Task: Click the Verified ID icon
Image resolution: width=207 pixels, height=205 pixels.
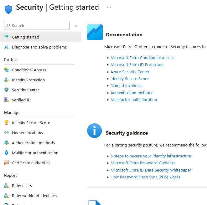Action: 6,100
